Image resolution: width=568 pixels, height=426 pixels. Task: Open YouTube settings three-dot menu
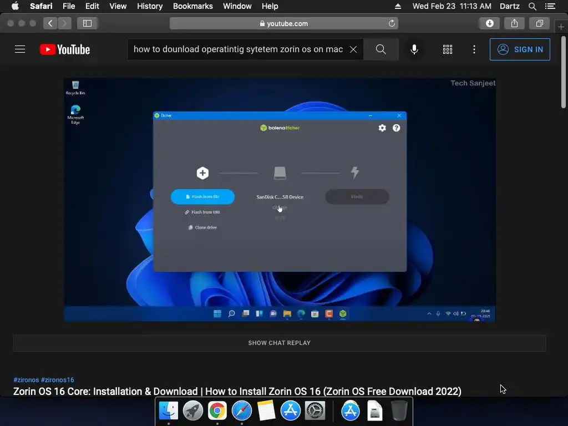pos(474,49)
